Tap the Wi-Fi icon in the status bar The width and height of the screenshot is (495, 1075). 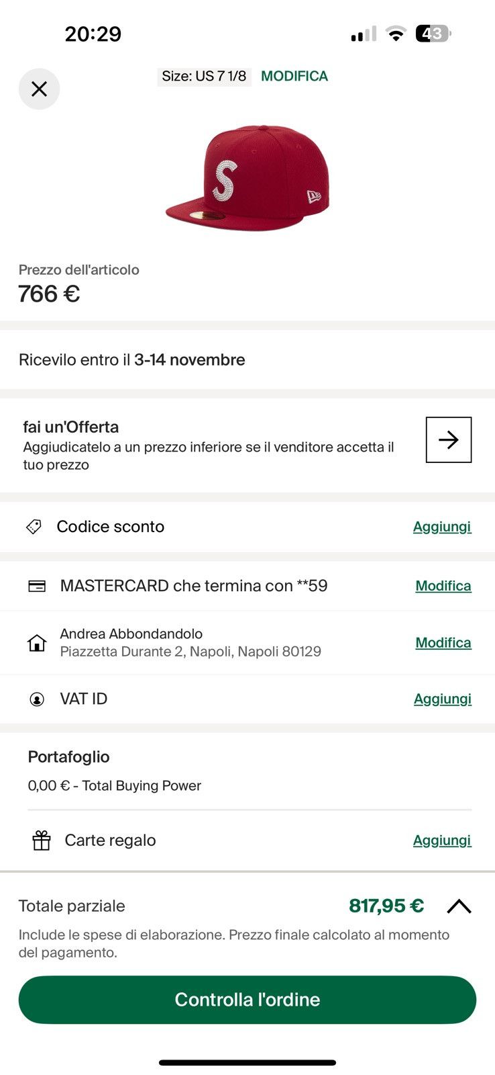click(x=396, y=34)
